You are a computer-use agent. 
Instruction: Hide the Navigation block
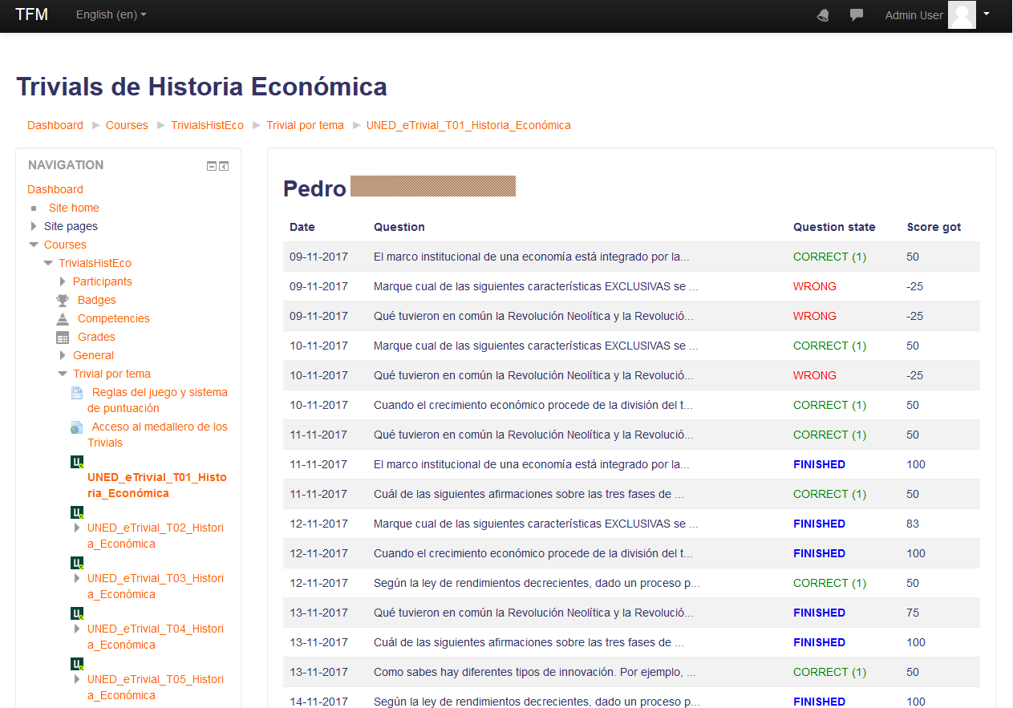212,166
